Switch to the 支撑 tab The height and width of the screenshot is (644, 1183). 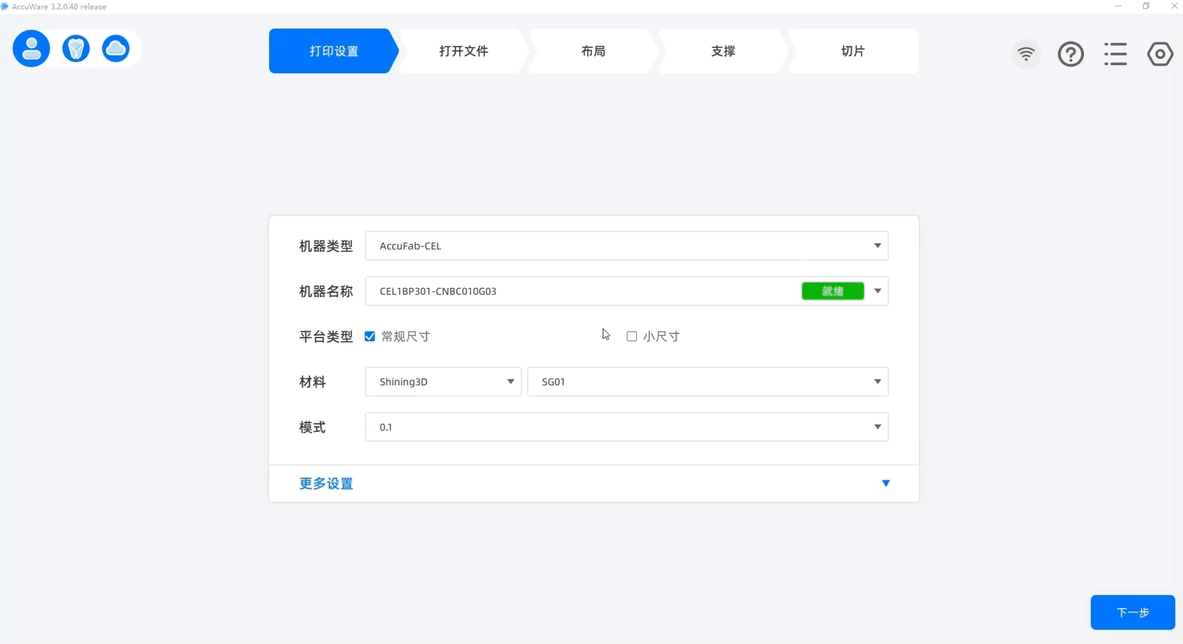click(x=723, y=51)
